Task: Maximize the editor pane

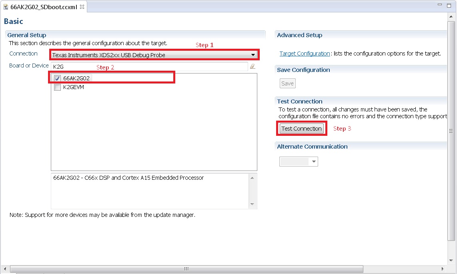Action: pyautogui.click(x=450, y=5)
